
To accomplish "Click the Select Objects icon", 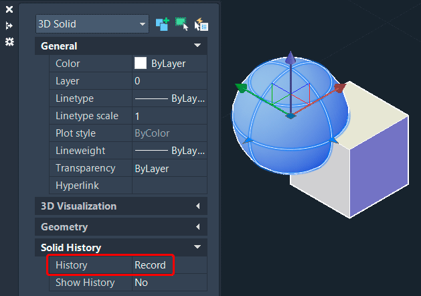I will 182,24.
